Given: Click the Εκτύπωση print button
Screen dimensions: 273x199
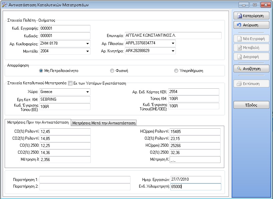Looking at the screenshot, I should (x=251, y=84).
